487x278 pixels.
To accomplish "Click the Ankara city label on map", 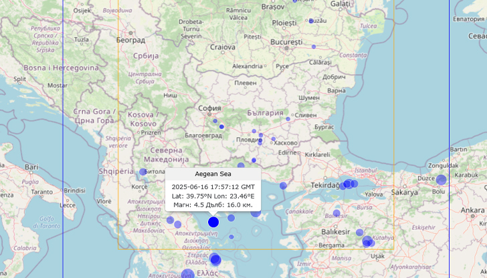I will tap(472, 211).
